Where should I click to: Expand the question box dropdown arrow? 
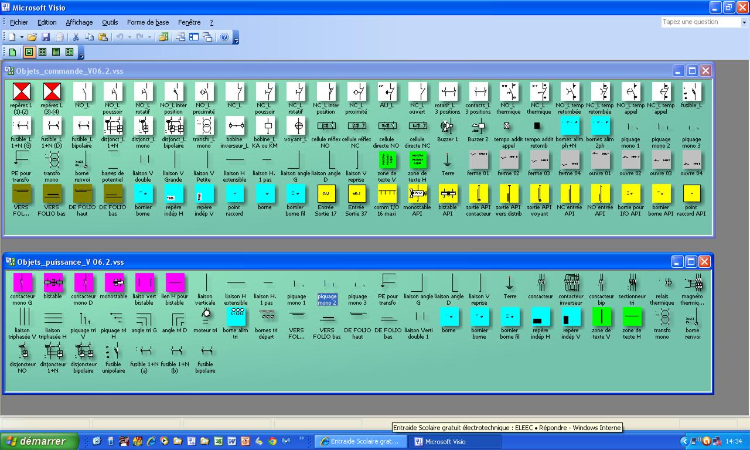coord(744,22)
